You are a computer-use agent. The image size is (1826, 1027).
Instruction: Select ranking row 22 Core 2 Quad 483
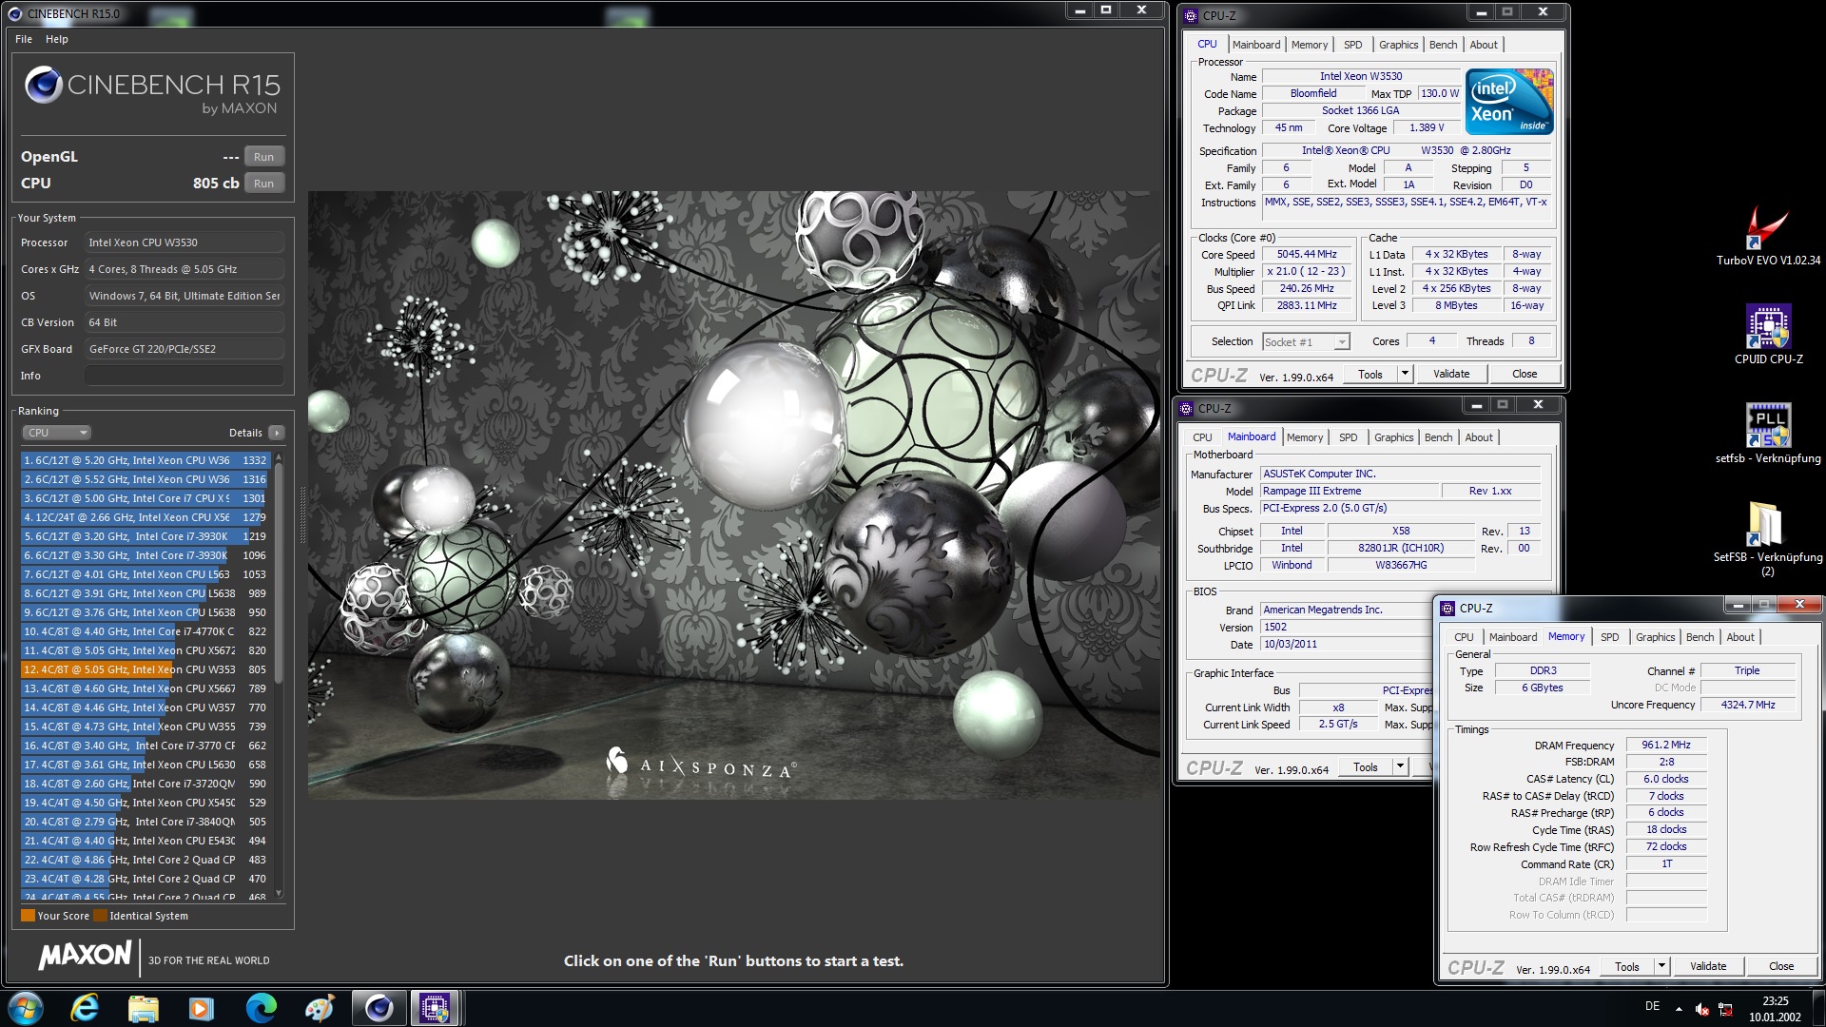[146, 860]
